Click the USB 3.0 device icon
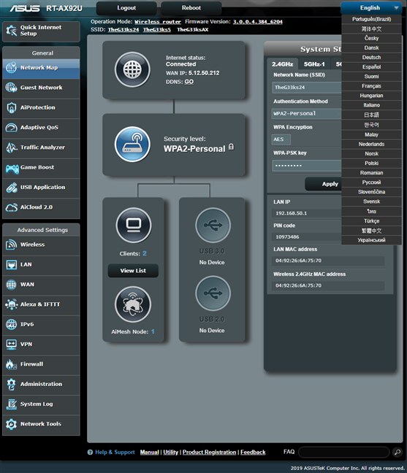The width and height of the screenshot is (407, 473). [213, 225]
